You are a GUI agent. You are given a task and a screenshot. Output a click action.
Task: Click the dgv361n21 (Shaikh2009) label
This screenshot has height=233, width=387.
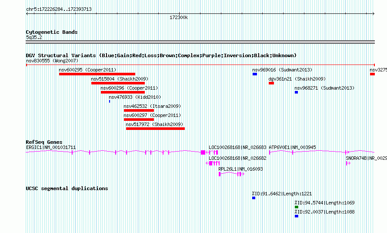tap(297, 79)
